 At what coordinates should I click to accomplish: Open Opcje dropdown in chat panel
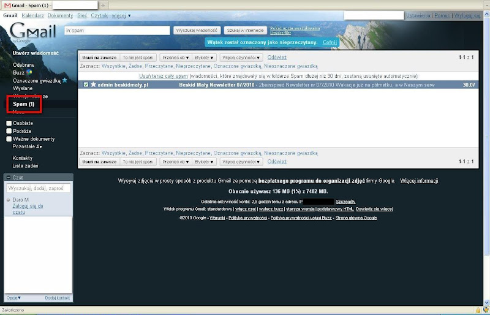point(13,298)
